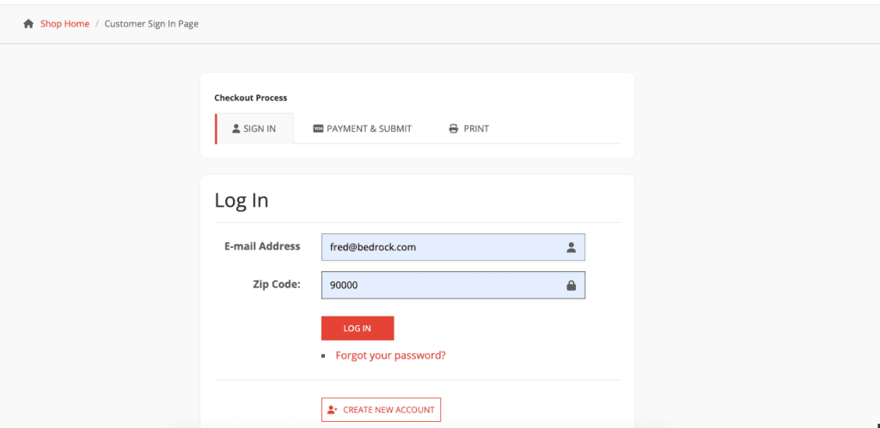This screenshot has width=880, height=428.
Task: Click the Customer Sign In Page breadcrumb text
Action: click(151, 23)
